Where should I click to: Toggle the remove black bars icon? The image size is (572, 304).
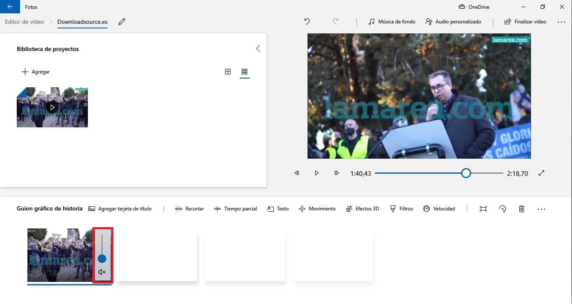(483, 209)
